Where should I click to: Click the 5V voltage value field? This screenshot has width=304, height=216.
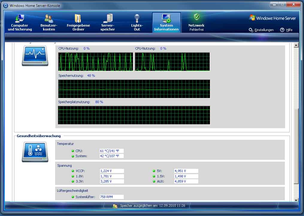186,171
